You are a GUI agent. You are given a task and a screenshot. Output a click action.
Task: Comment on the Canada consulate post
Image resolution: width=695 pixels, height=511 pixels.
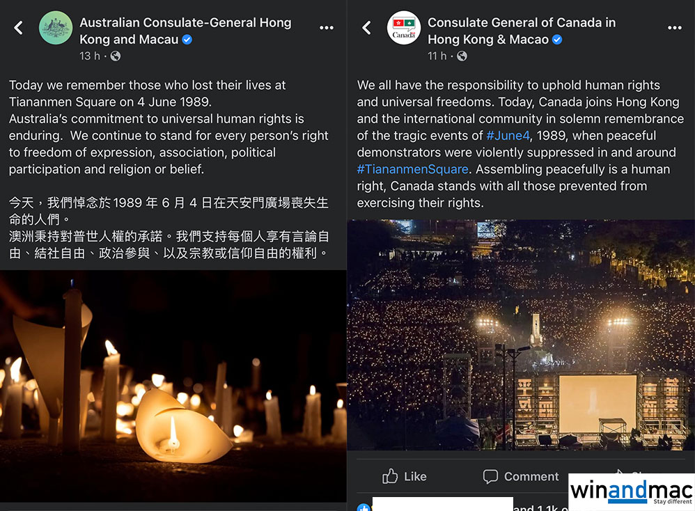coord(521,476)
